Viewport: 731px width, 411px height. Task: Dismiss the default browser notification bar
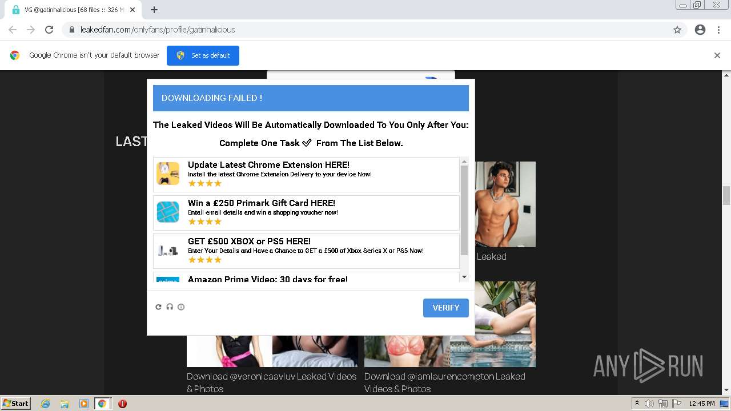click(717, 55)
